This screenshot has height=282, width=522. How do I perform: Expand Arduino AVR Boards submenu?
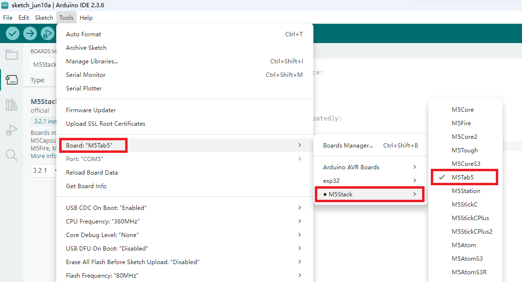[371, 167]
